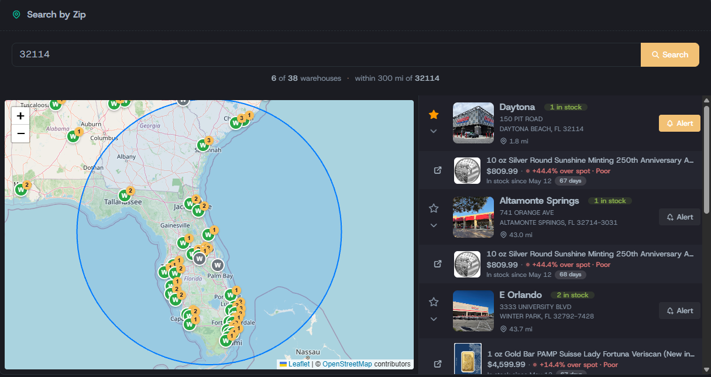Zoom out on the map
This screenshot has width=711, height=377.
[x=20, y=133]
